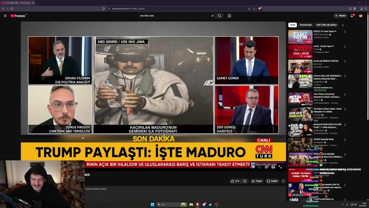Go to YouTube Premium home logo

pyautogui.click(x=18, y=16)
